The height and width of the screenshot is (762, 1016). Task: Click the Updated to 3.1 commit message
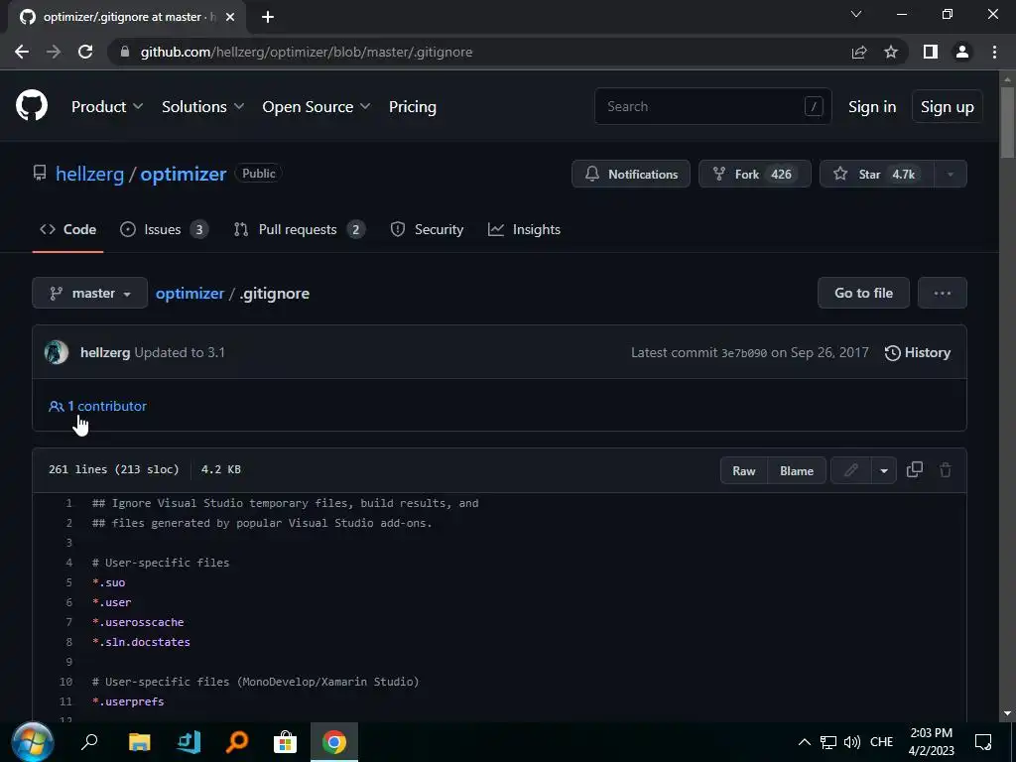[x=180, y=352]
